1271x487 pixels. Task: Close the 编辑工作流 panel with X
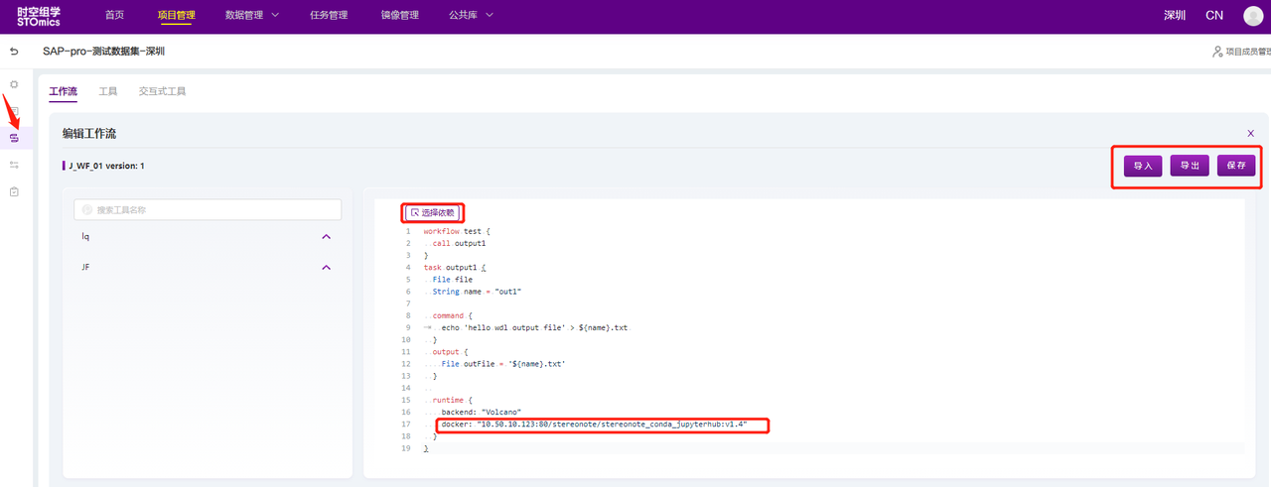click(x=1250, y=133)
